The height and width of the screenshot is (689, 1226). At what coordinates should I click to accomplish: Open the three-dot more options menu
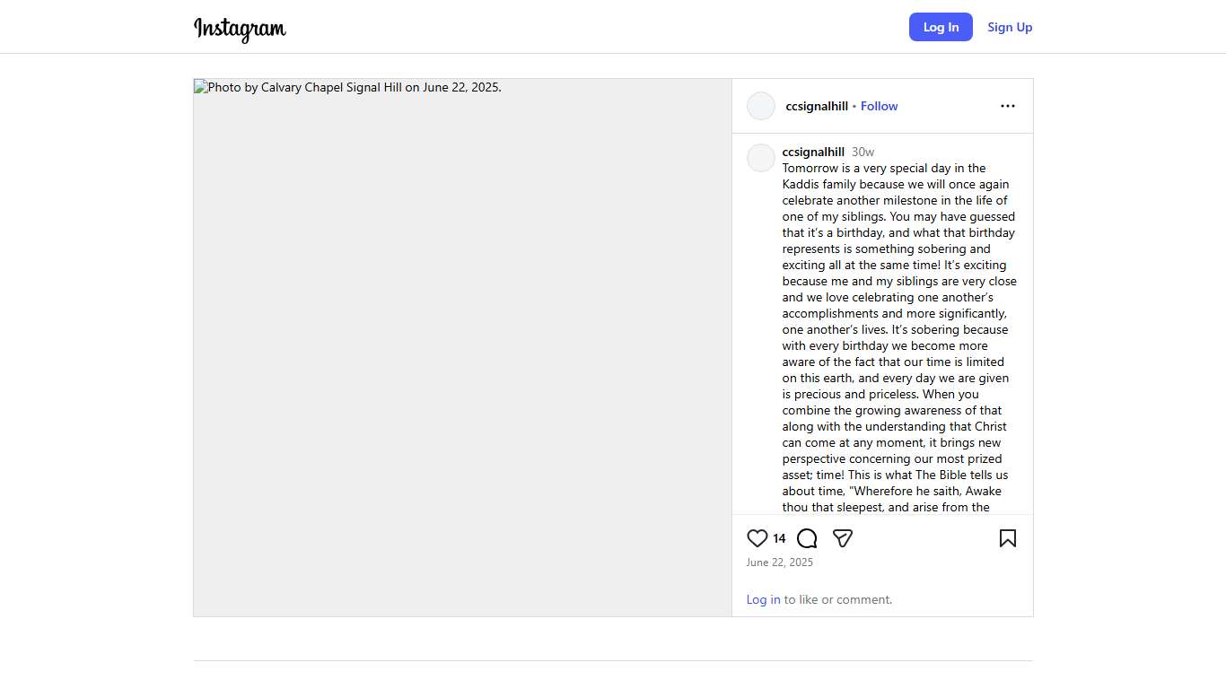click(1007, 106)
